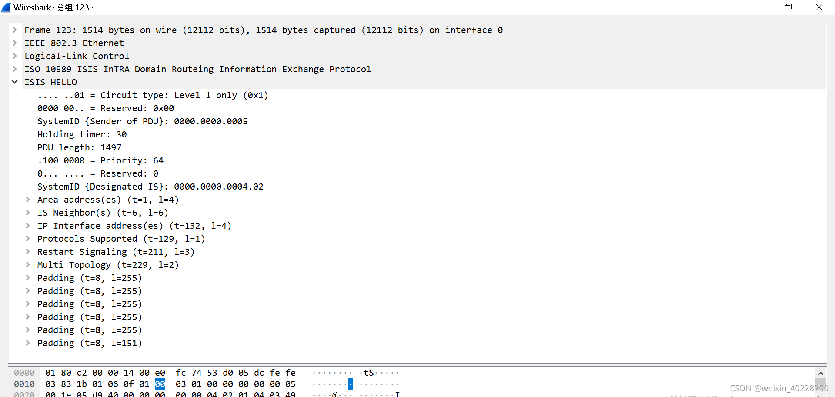Select the Padding (t=8, l=151) row
Screen dimensions: 835x397
point(90,343)
